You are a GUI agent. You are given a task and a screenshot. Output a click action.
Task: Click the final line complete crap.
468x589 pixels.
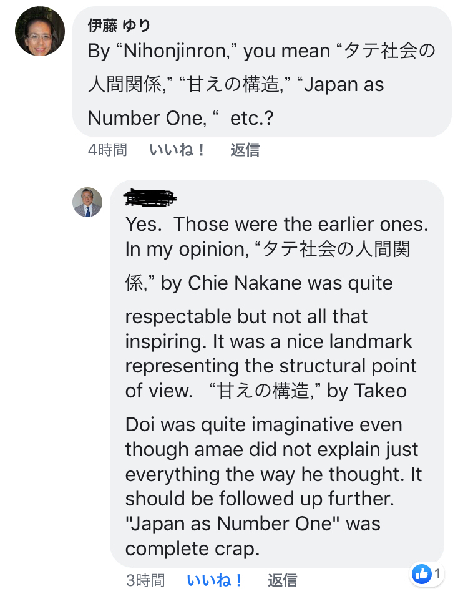coord(192,549)
